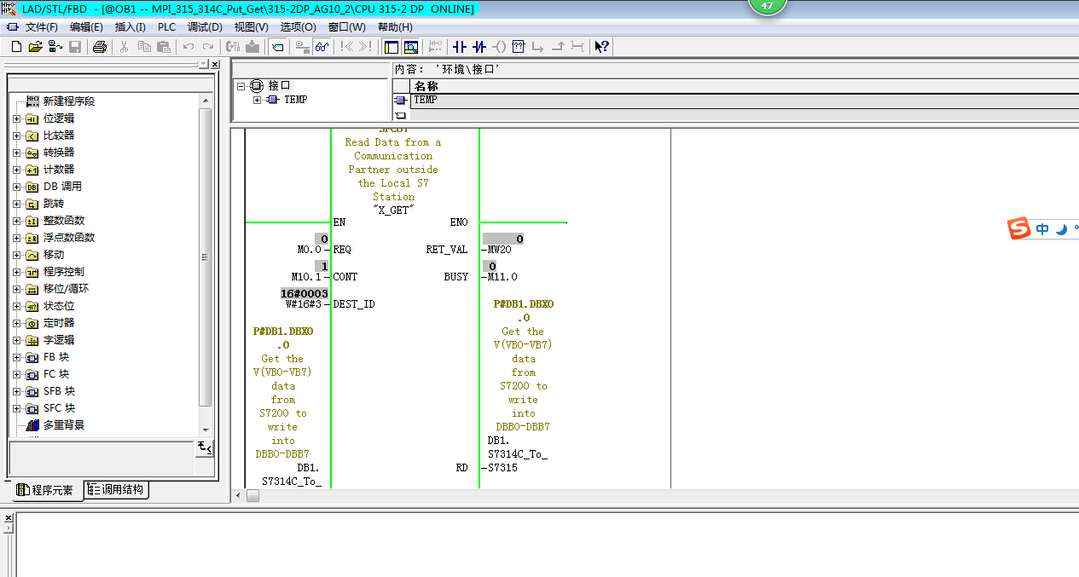
Task: Click the element tree vertical scrollbar thumb
Action: [x=205, y=257]
